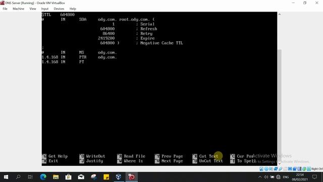The width and height of the screenshot is (323, 182).
Task: Click PTR in the record line
Action: click(83, 57)
